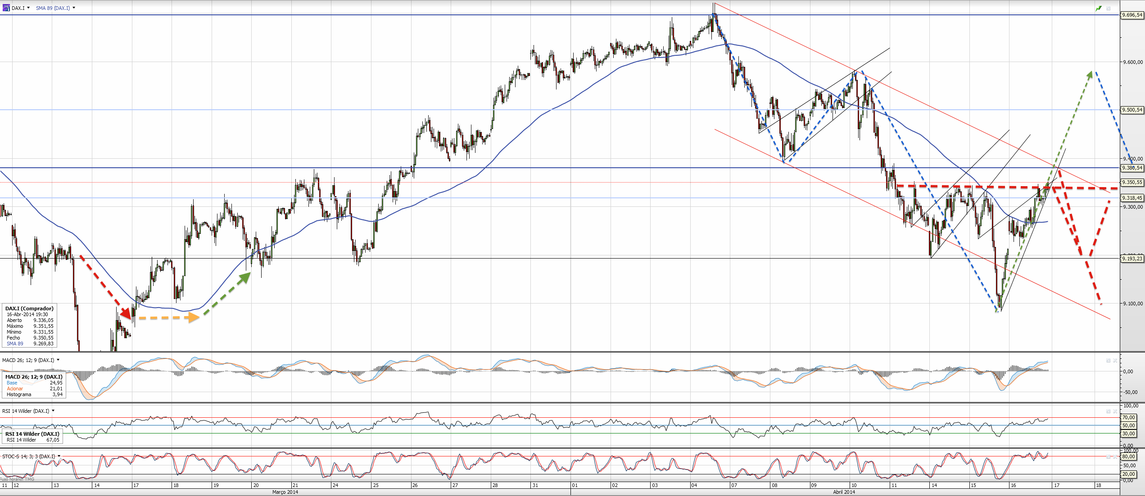Maximize the main price chart panel
The height and width of the screenshot is (496, 1145).
pyautogui.click(x=1109, y=8)
